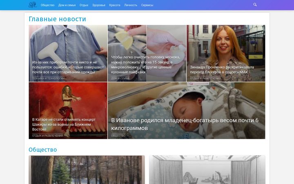
Task: Open the sketch drawing thumbnail with curtains
Action: [x=207, y=170]
